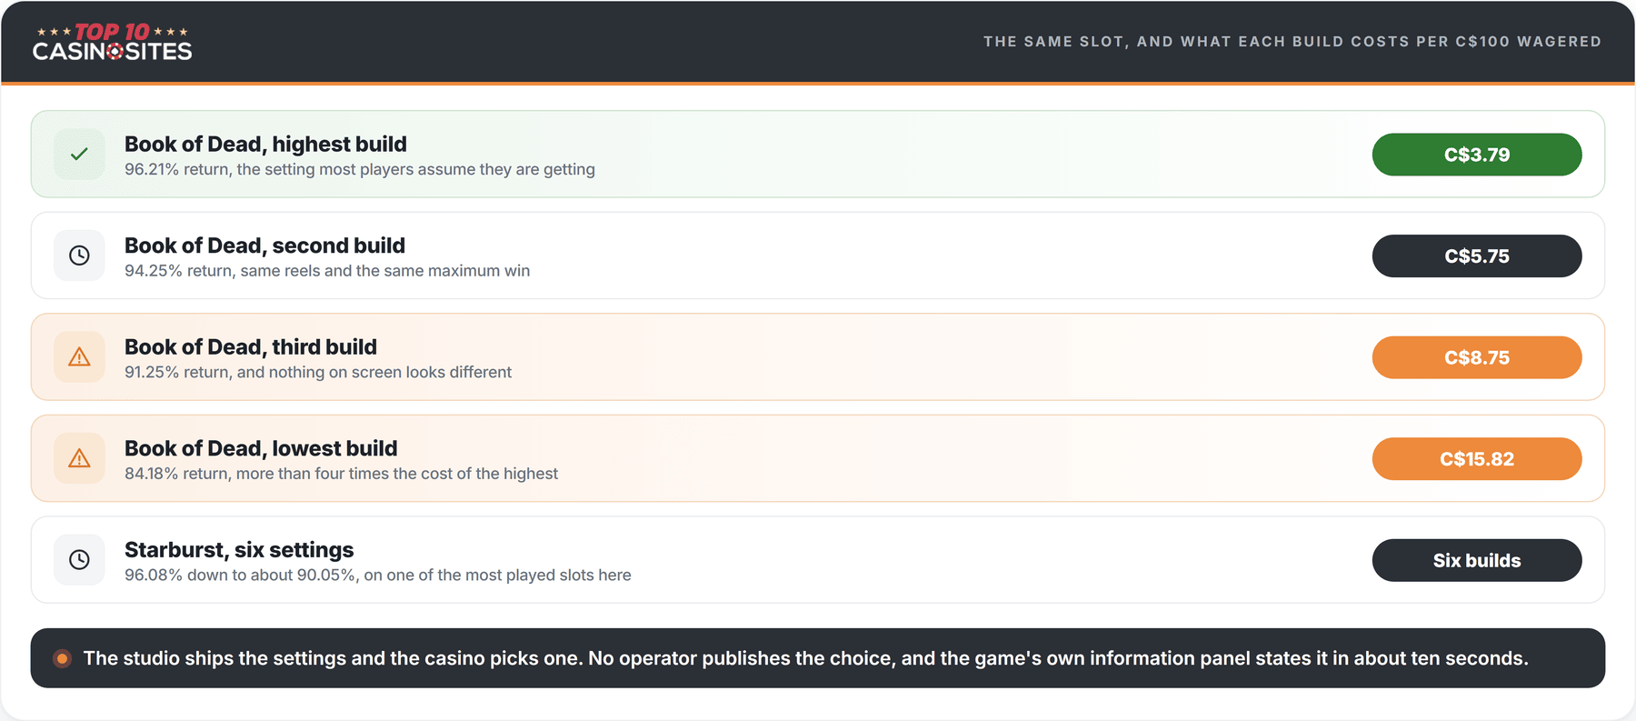Image resolution: width=1636 pixels, height=721 pixels.
Task: Click the dark C$5.75 pill
Action: coord(1477,256)
